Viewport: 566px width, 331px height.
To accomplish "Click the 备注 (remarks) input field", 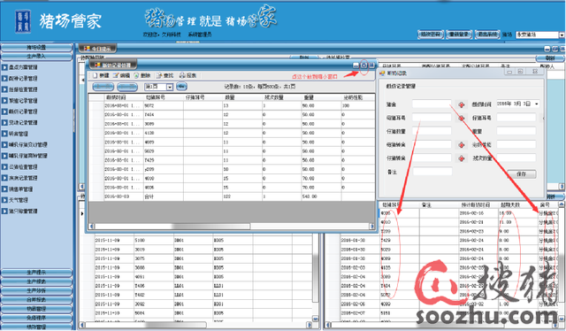I will click(432, 172).
